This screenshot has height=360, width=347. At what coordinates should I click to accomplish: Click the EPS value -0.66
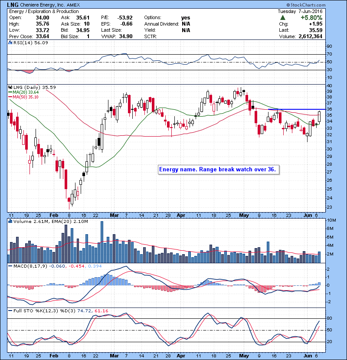[x=126, y=24]
